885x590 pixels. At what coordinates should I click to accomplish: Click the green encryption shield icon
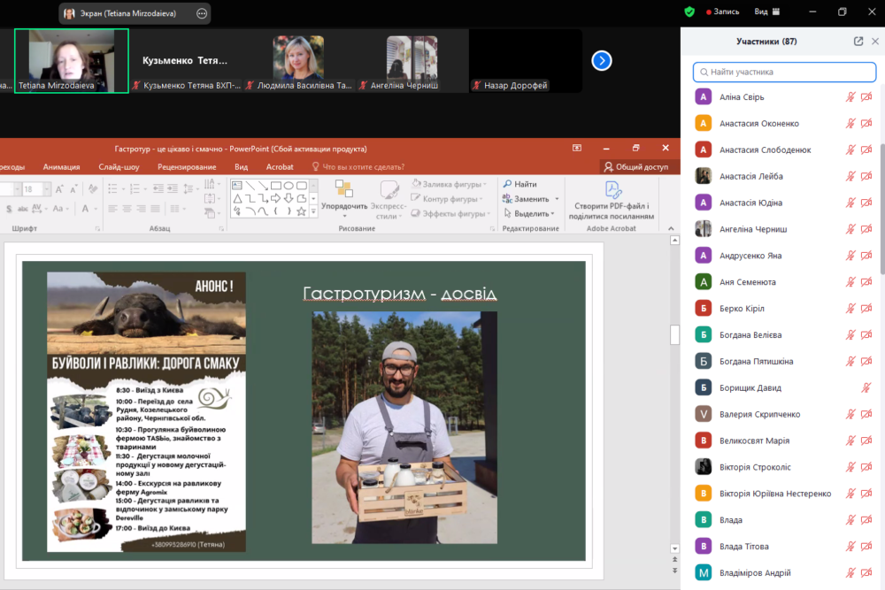[689, 11]
